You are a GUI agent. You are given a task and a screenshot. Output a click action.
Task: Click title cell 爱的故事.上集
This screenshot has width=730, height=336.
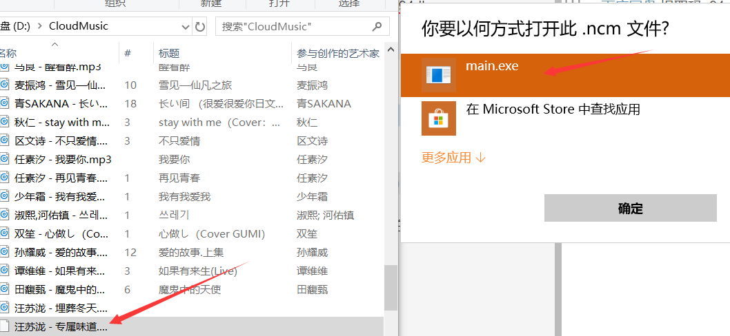coord(191,253)
